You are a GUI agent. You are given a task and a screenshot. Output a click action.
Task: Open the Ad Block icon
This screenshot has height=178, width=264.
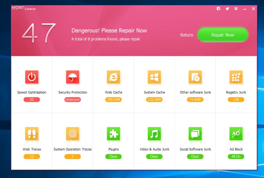point(236,134)
